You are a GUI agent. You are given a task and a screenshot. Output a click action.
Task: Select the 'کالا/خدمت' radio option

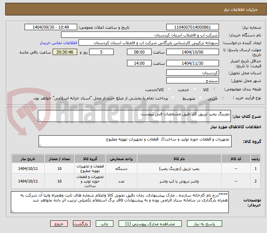(169, 89)
